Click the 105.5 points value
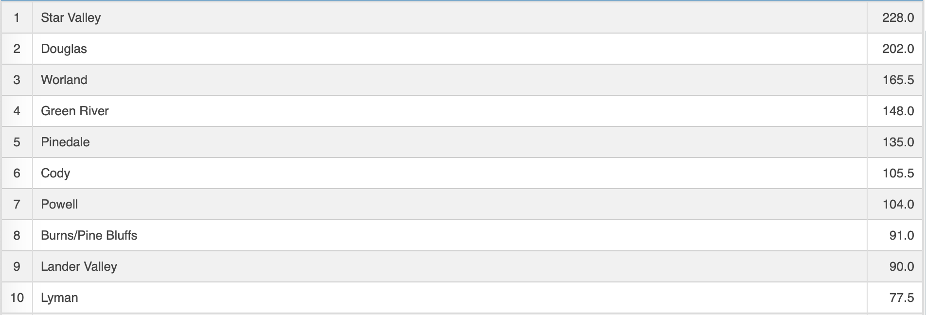The height and width of the screenshot is (315, 926). point(898,173)
